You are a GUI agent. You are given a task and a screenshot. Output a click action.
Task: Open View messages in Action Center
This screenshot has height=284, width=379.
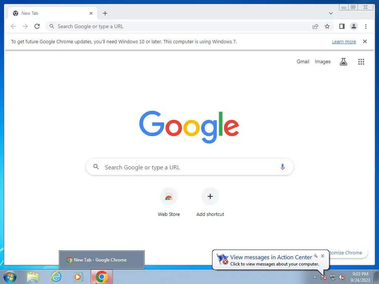271,257
